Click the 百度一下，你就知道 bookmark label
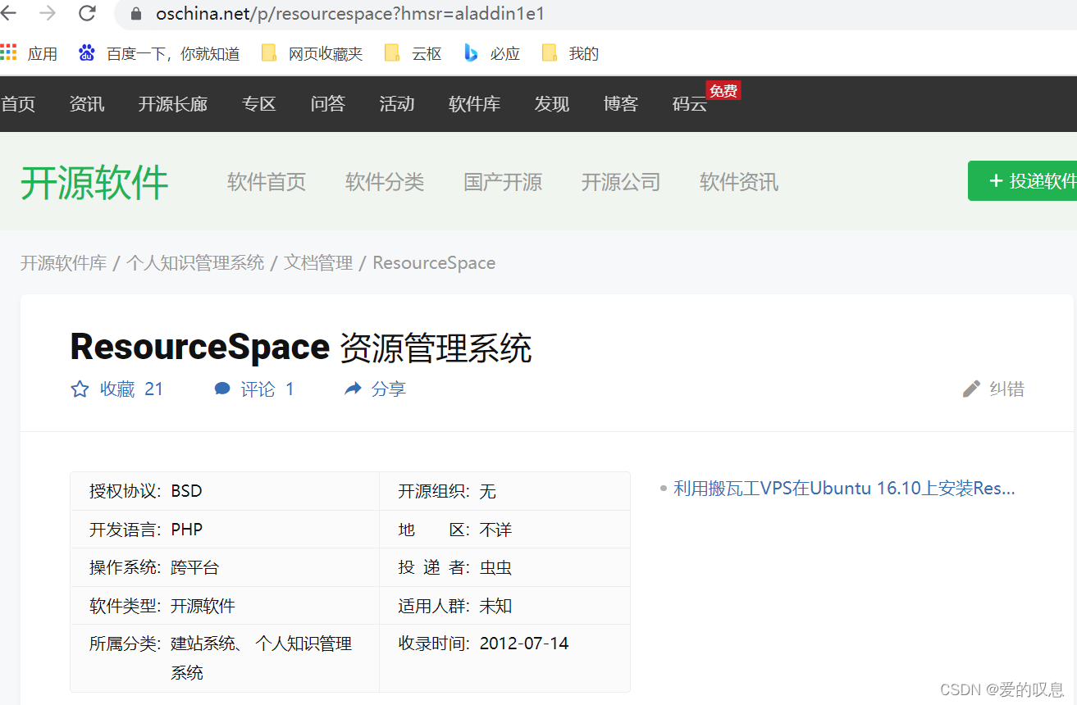Screen dimensions: 1077x705 coord(173,54)
